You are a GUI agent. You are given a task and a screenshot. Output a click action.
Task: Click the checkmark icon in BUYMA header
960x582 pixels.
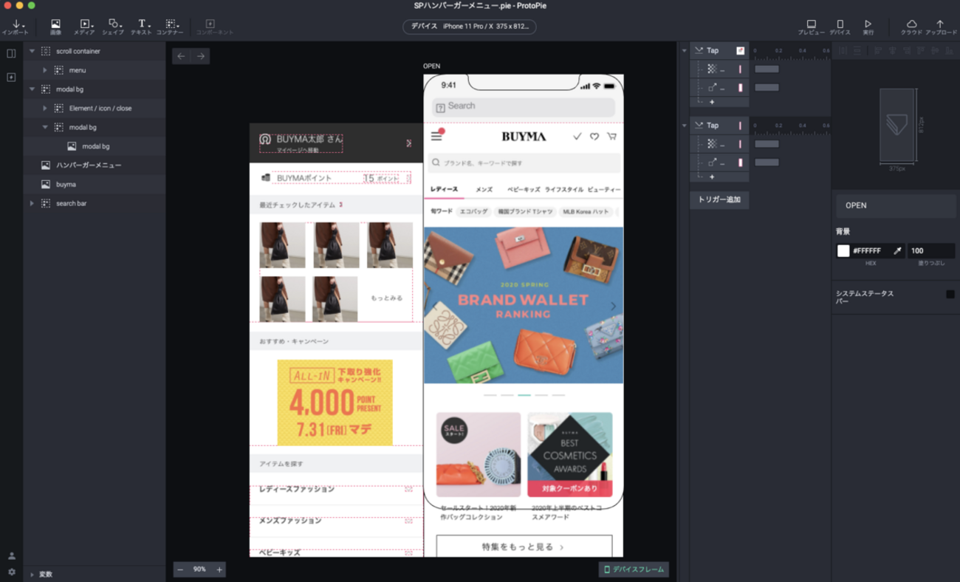point(577,137)
